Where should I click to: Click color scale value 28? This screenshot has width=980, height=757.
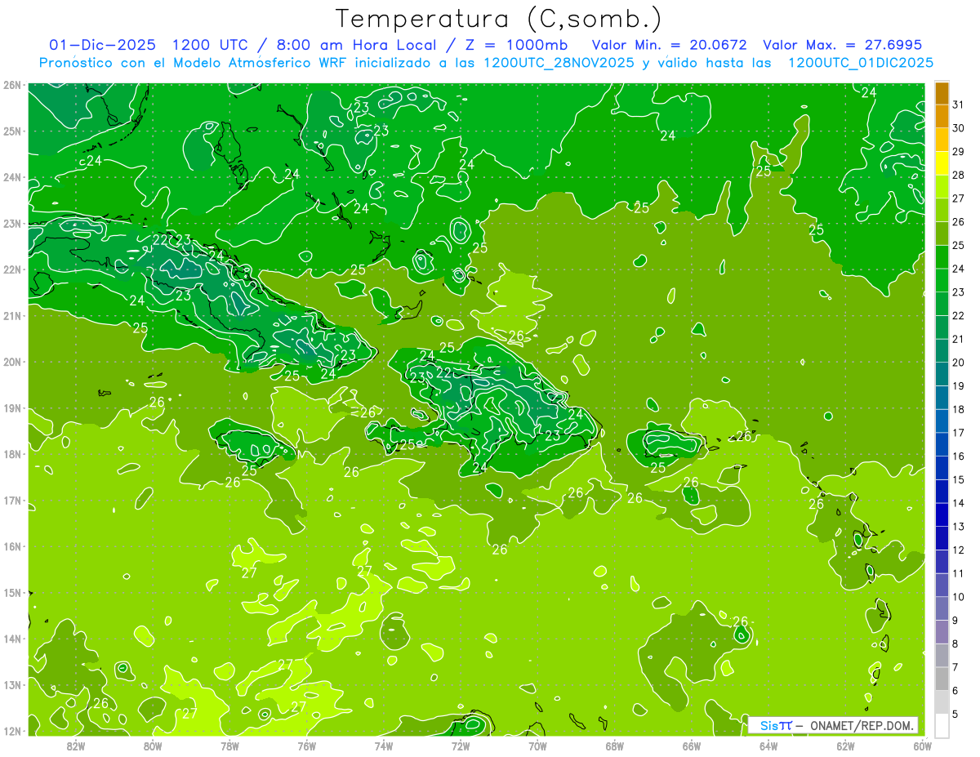click(x=958, y=175)
